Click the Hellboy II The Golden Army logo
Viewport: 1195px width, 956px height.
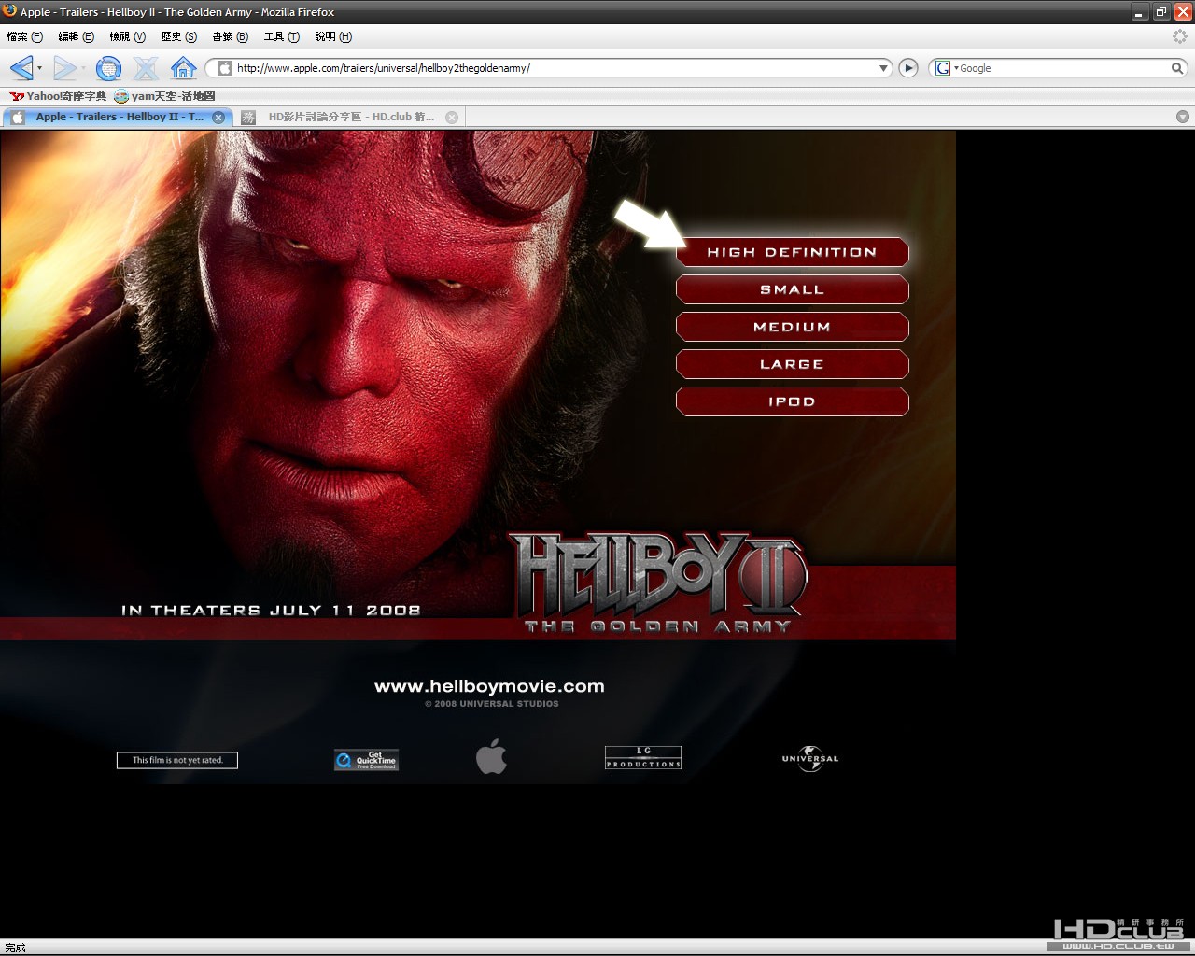(659, 583)
